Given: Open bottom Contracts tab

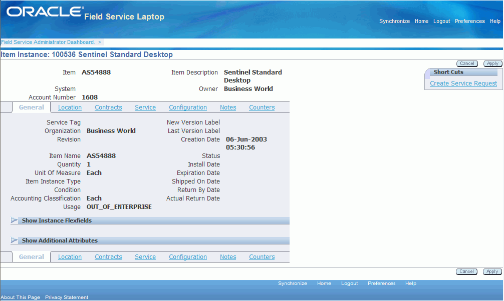Looking at the screenshot, I should (x=108, y=257).
